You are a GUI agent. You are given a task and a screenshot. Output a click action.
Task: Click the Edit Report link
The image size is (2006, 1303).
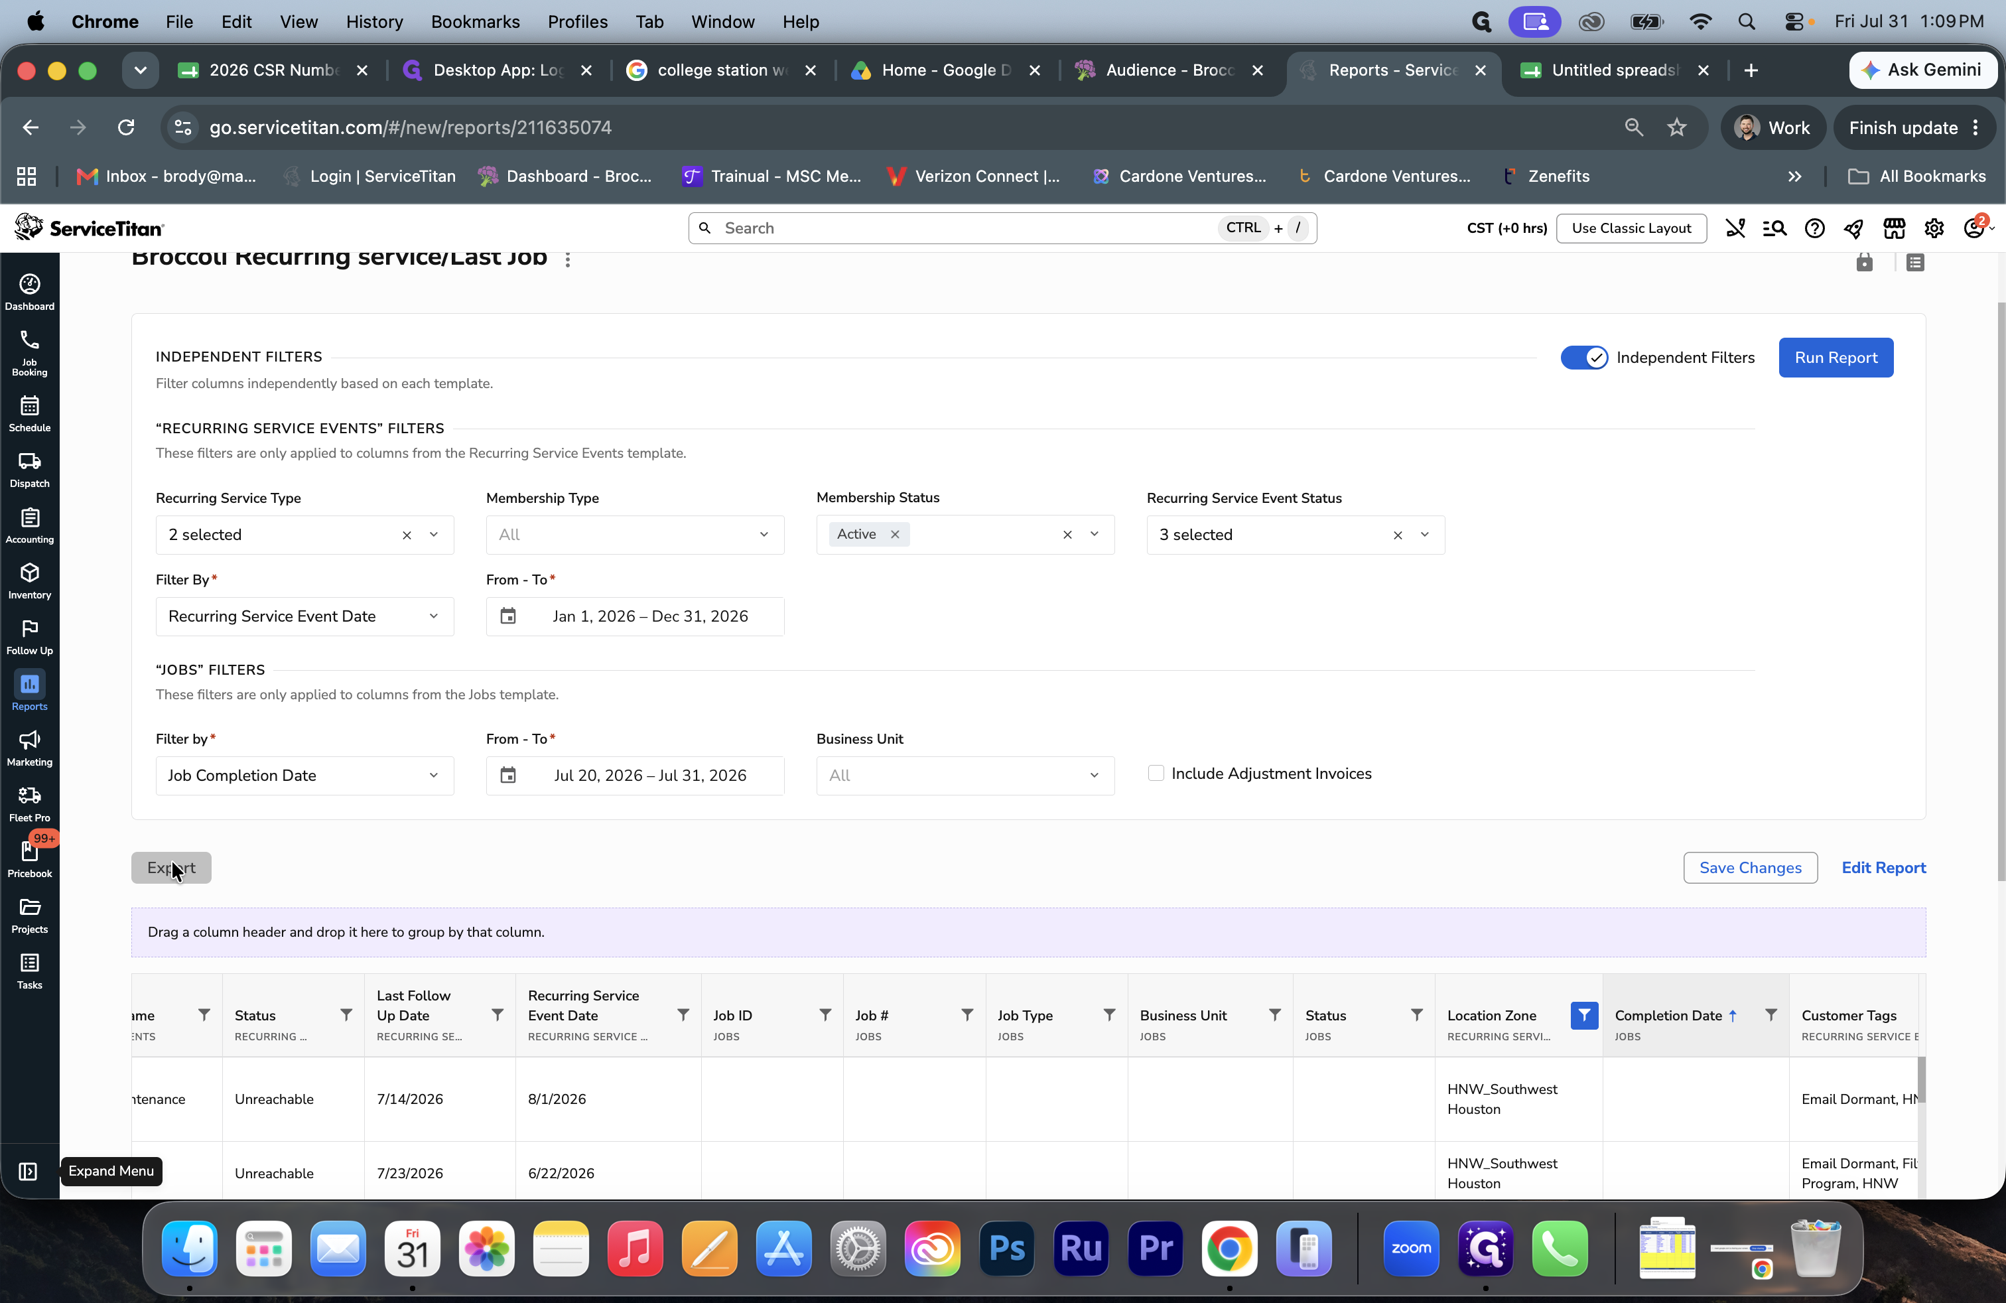pos(1883,867)
